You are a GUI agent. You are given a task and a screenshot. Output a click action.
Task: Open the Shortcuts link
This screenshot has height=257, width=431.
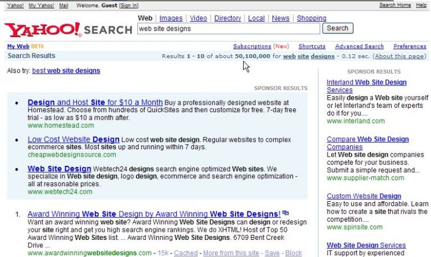point(312,46)
